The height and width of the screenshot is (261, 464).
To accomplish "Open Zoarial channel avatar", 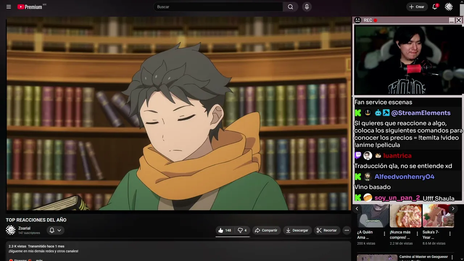I will tap(11, 230).
